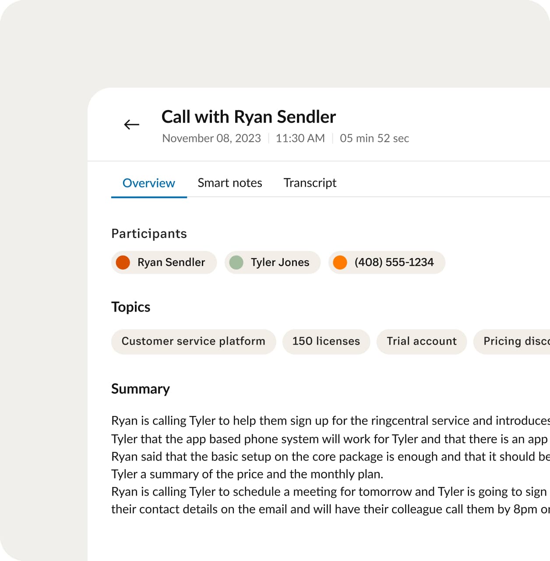The image size is (550, 561).
Task: Switch to the Smart notes tab
Action: (x=229, y=183)
